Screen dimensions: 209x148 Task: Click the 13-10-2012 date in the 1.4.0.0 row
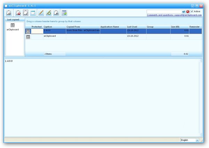tap(133, 31)
